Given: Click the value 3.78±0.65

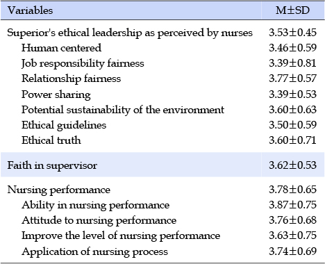Looking at the screenshot, I should pos(292,190).
